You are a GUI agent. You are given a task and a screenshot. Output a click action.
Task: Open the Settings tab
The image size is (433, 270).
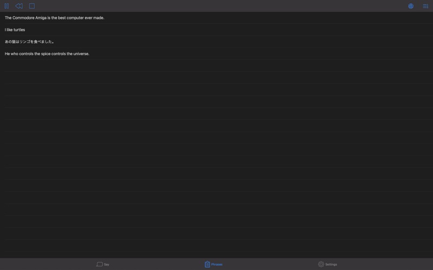coord(327,264)
